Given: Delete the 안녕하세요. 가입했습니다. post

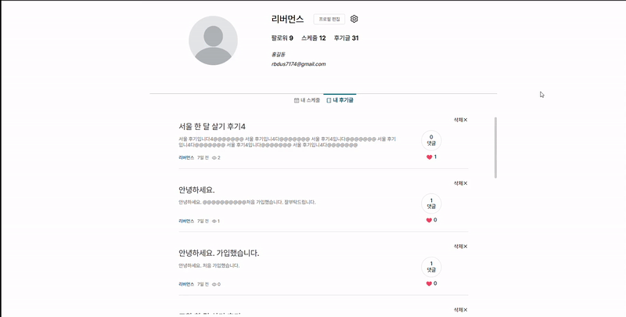Looking at the screenshot, I should (x=460, y=247).
